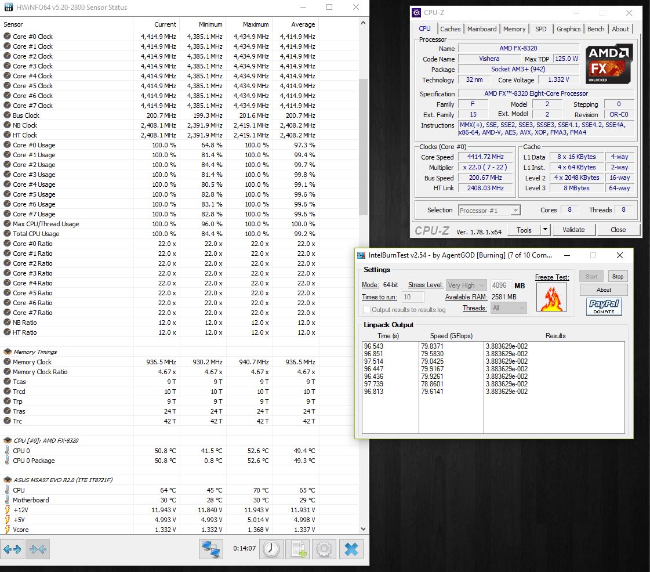Click the Tcas sensor icon
Screen dimensions: 650x572
tap(7, 382)
